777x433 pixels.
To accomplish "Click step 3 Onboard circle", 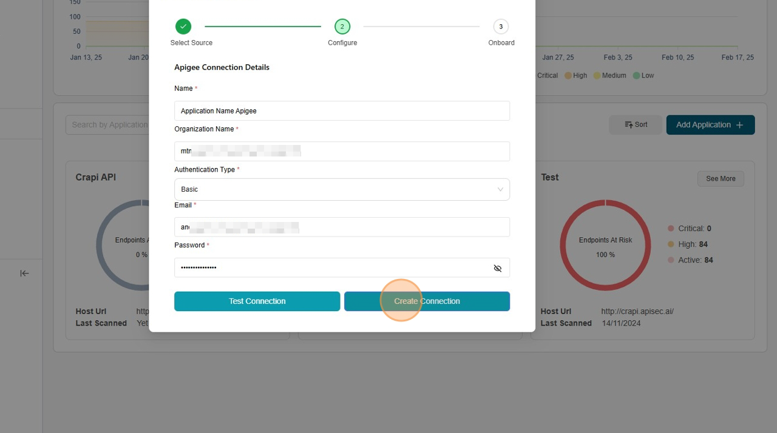I will tap(501, 27).
